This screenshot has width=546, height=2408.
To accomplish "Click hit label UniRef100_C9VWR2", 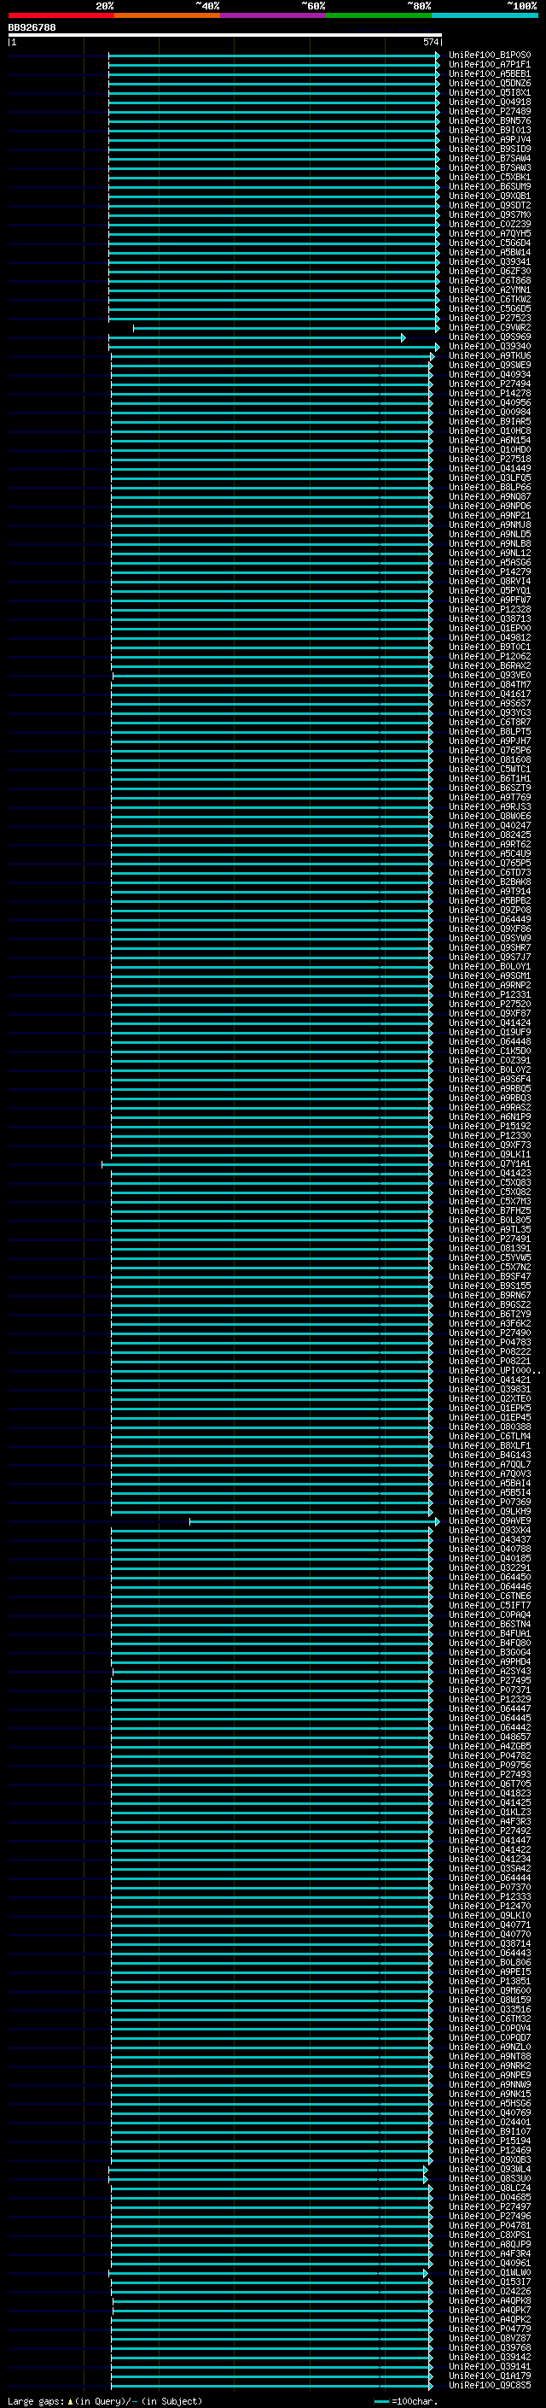I will [x=489, y=327].
